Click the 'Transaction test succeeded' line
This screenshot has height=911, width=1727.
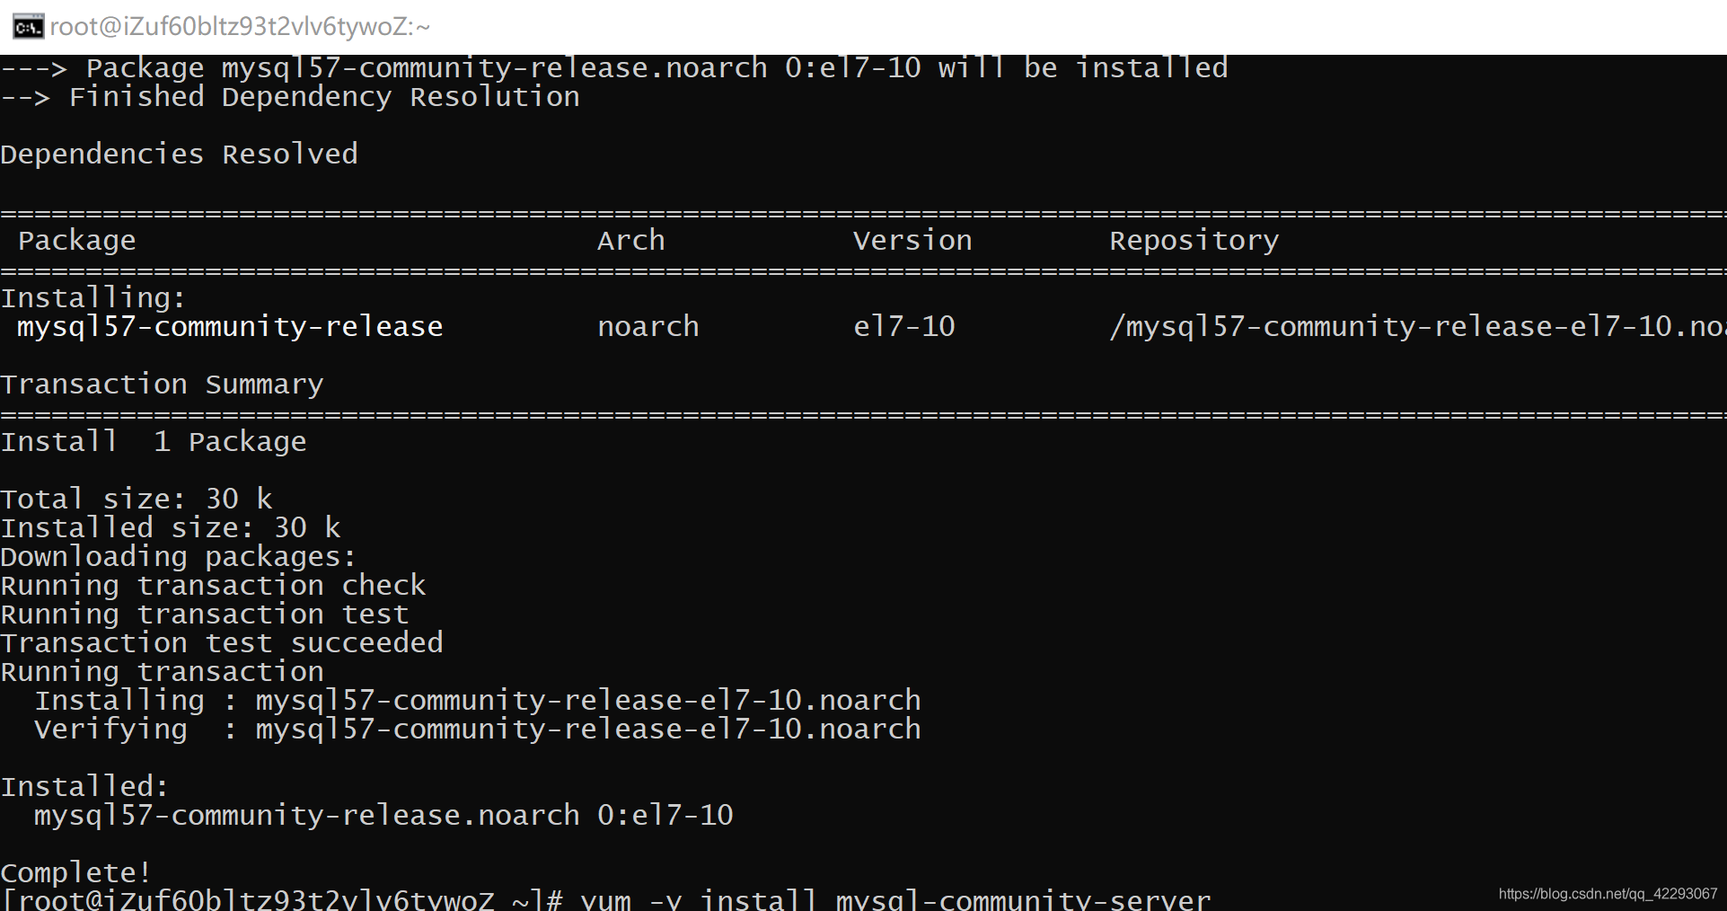(222, 643)
